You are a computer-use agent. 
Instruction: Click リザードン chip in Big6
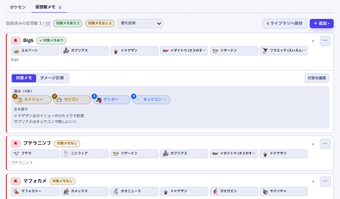(x=234, y=51)
